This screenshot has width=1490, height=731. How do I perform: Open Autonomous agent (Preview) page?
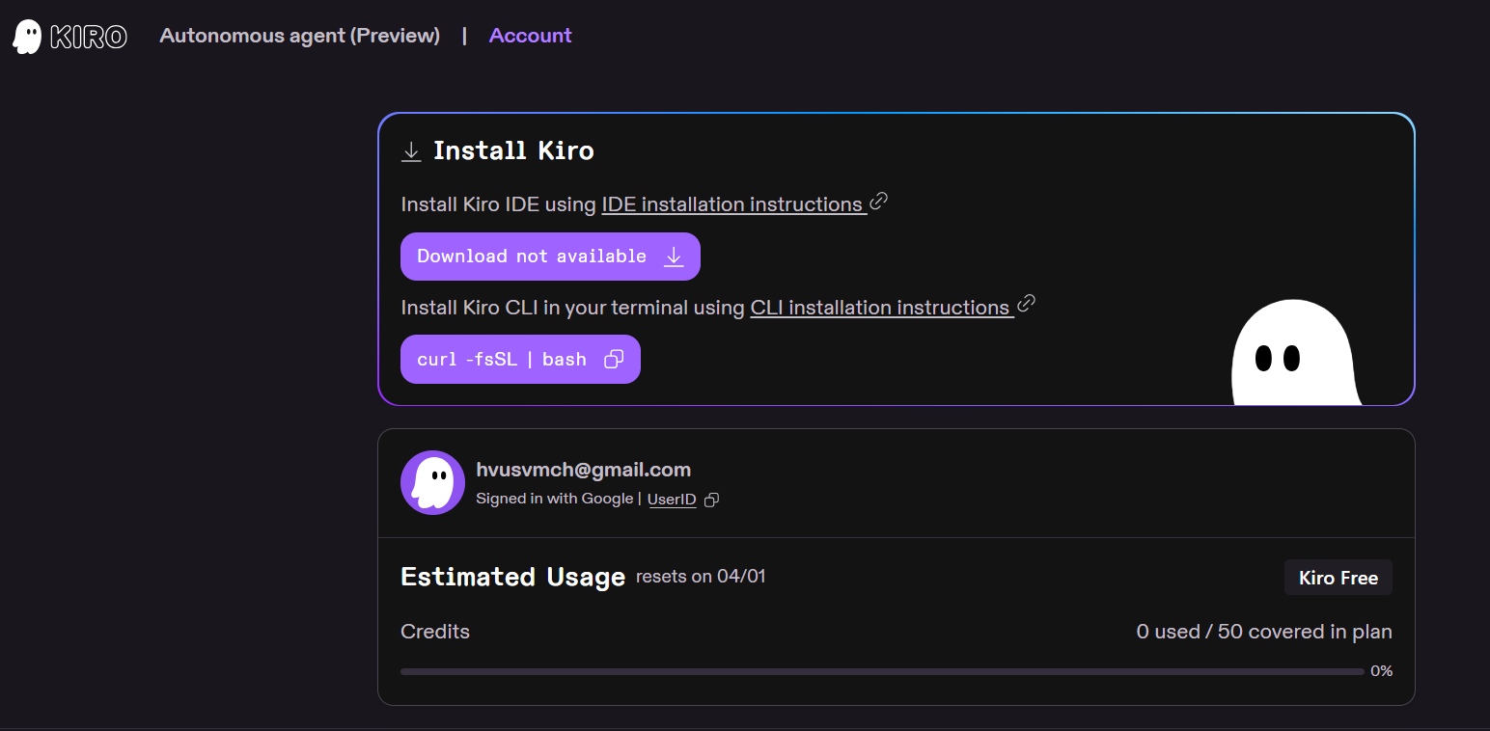tap(299, 36)
